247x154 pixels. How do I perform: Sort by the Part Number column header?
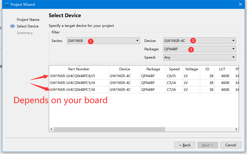[79, 69]
